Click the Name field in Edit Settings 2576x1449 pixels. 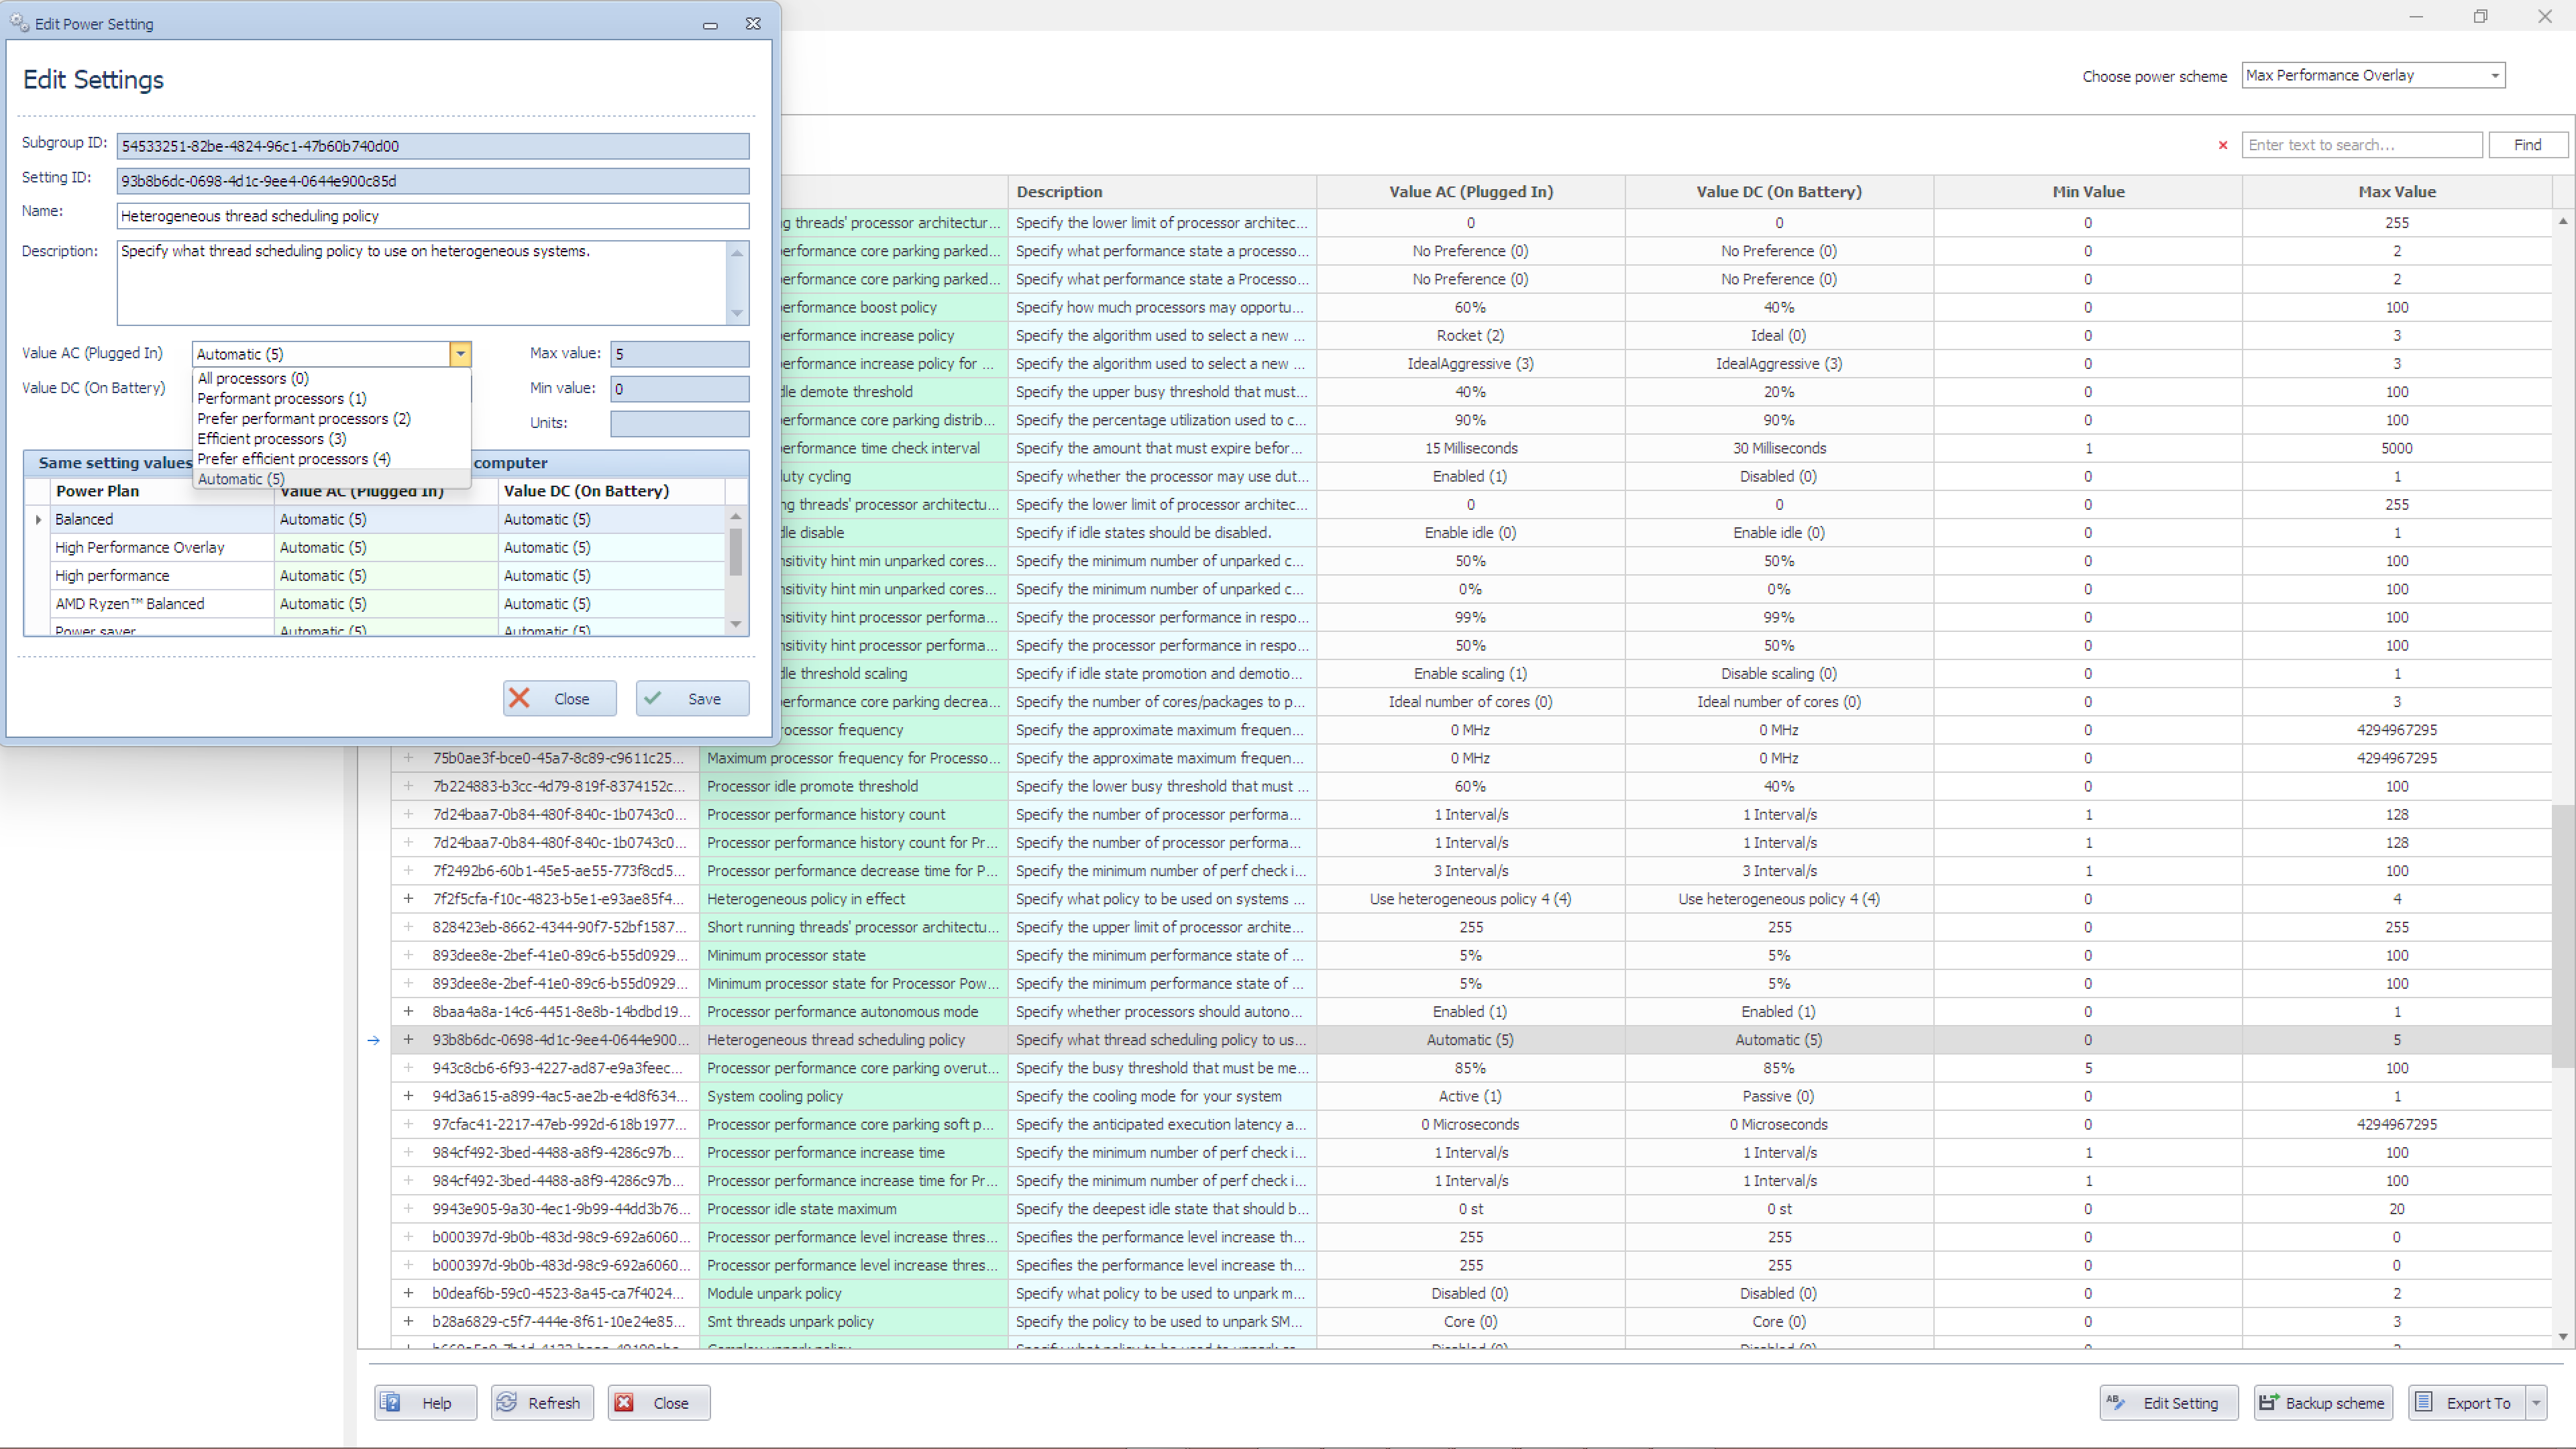(x=432, y=216)
